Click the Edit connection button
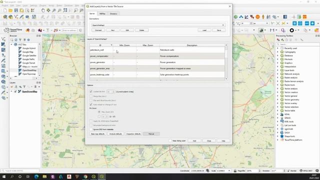320x180 pixels. (127, 30)
